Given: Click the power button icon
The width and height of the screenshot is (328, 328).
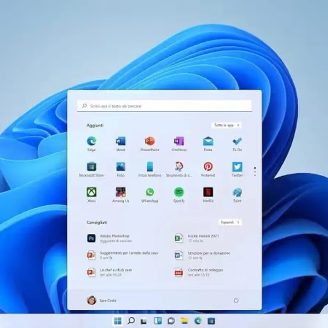Looking at the screenshot, I should [x=236, y=300].
